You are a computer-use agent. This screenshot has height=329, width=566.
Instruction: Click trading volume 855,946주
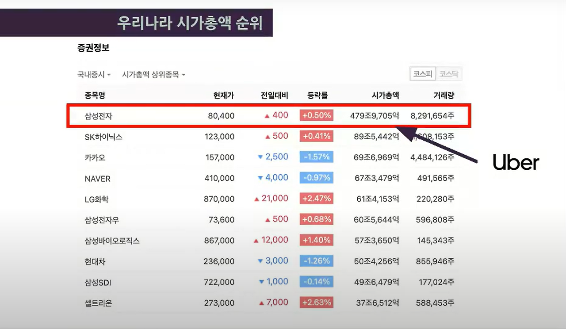436,261
